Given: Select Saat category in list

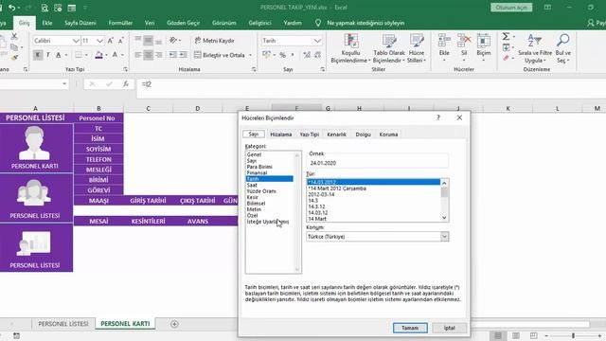Looking at the screenshot, I should point(252,186).
